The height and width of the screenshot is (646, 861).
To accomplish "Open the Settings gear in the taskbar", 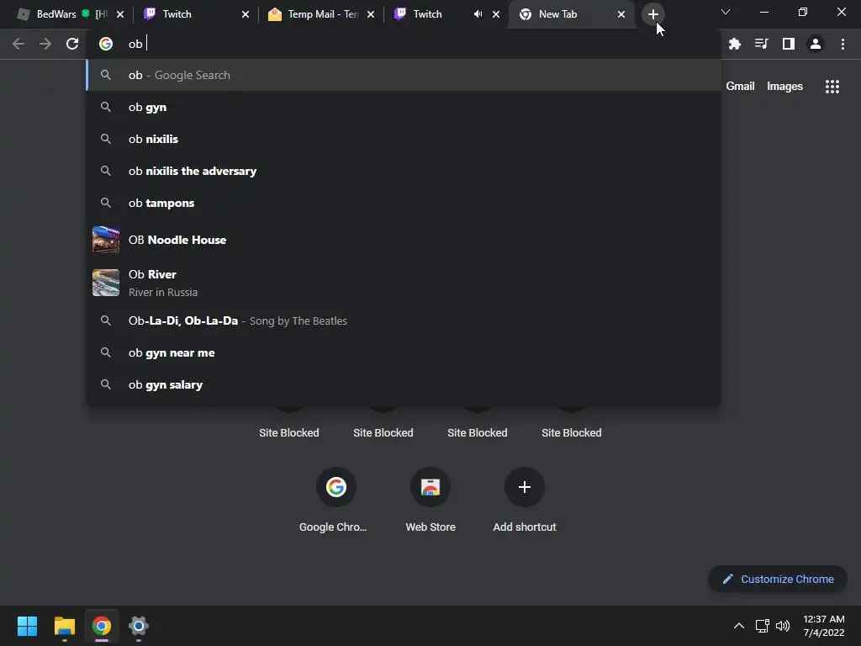I will pyautogui.click(x=139, y=626).
